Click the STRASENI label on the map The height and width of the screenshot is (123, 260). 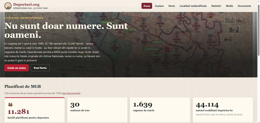[158, 42]
